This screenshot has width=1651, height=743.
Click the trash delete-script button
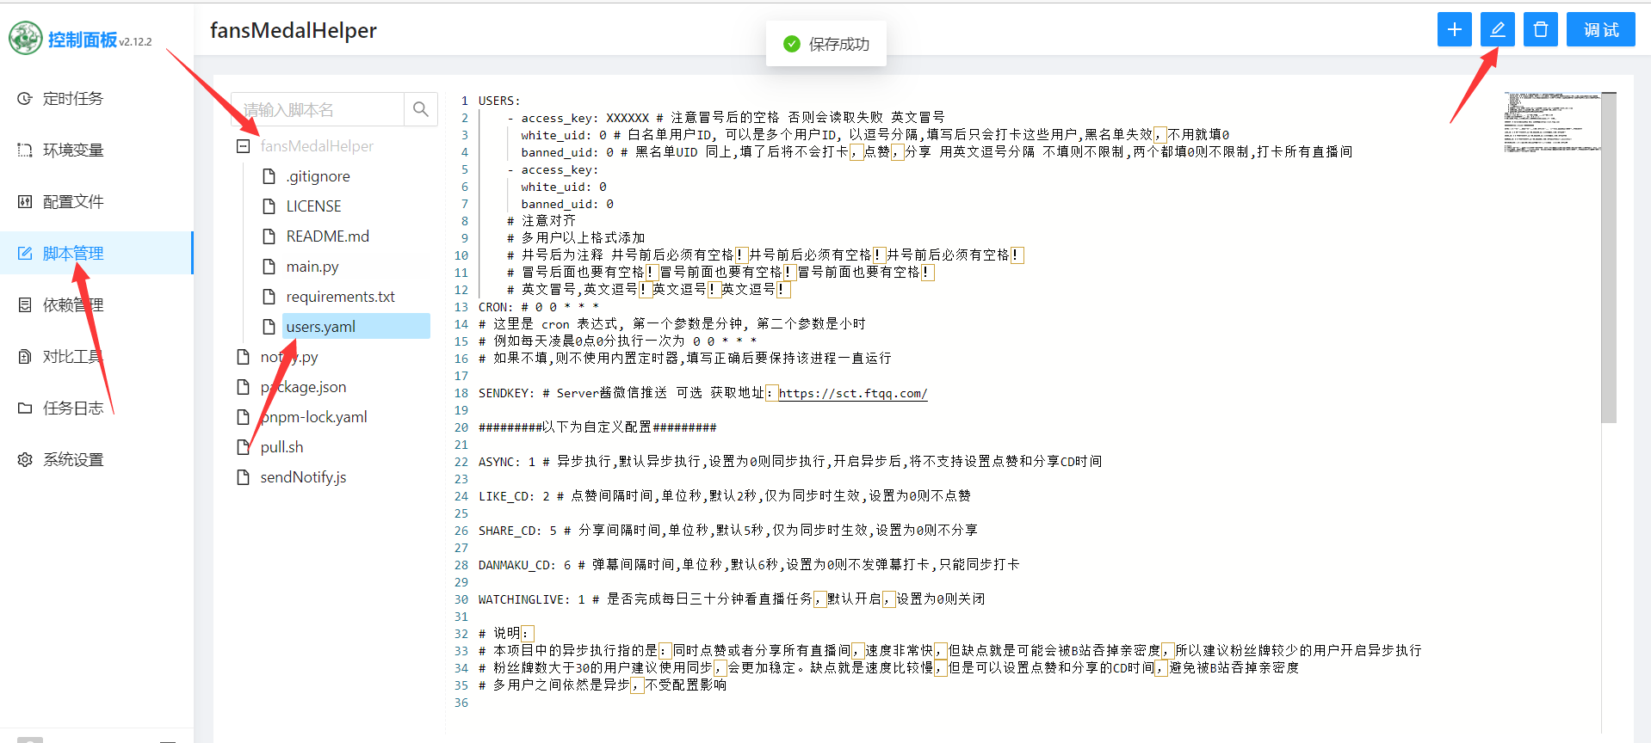point(1540,30)
